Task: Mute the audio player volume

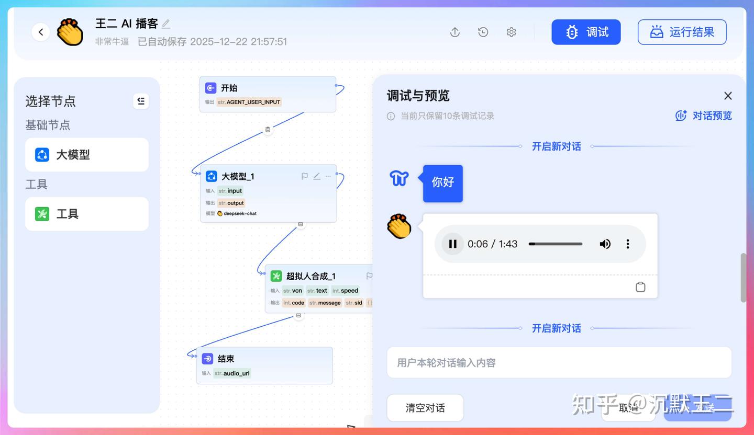Action: tap(605, 244)
